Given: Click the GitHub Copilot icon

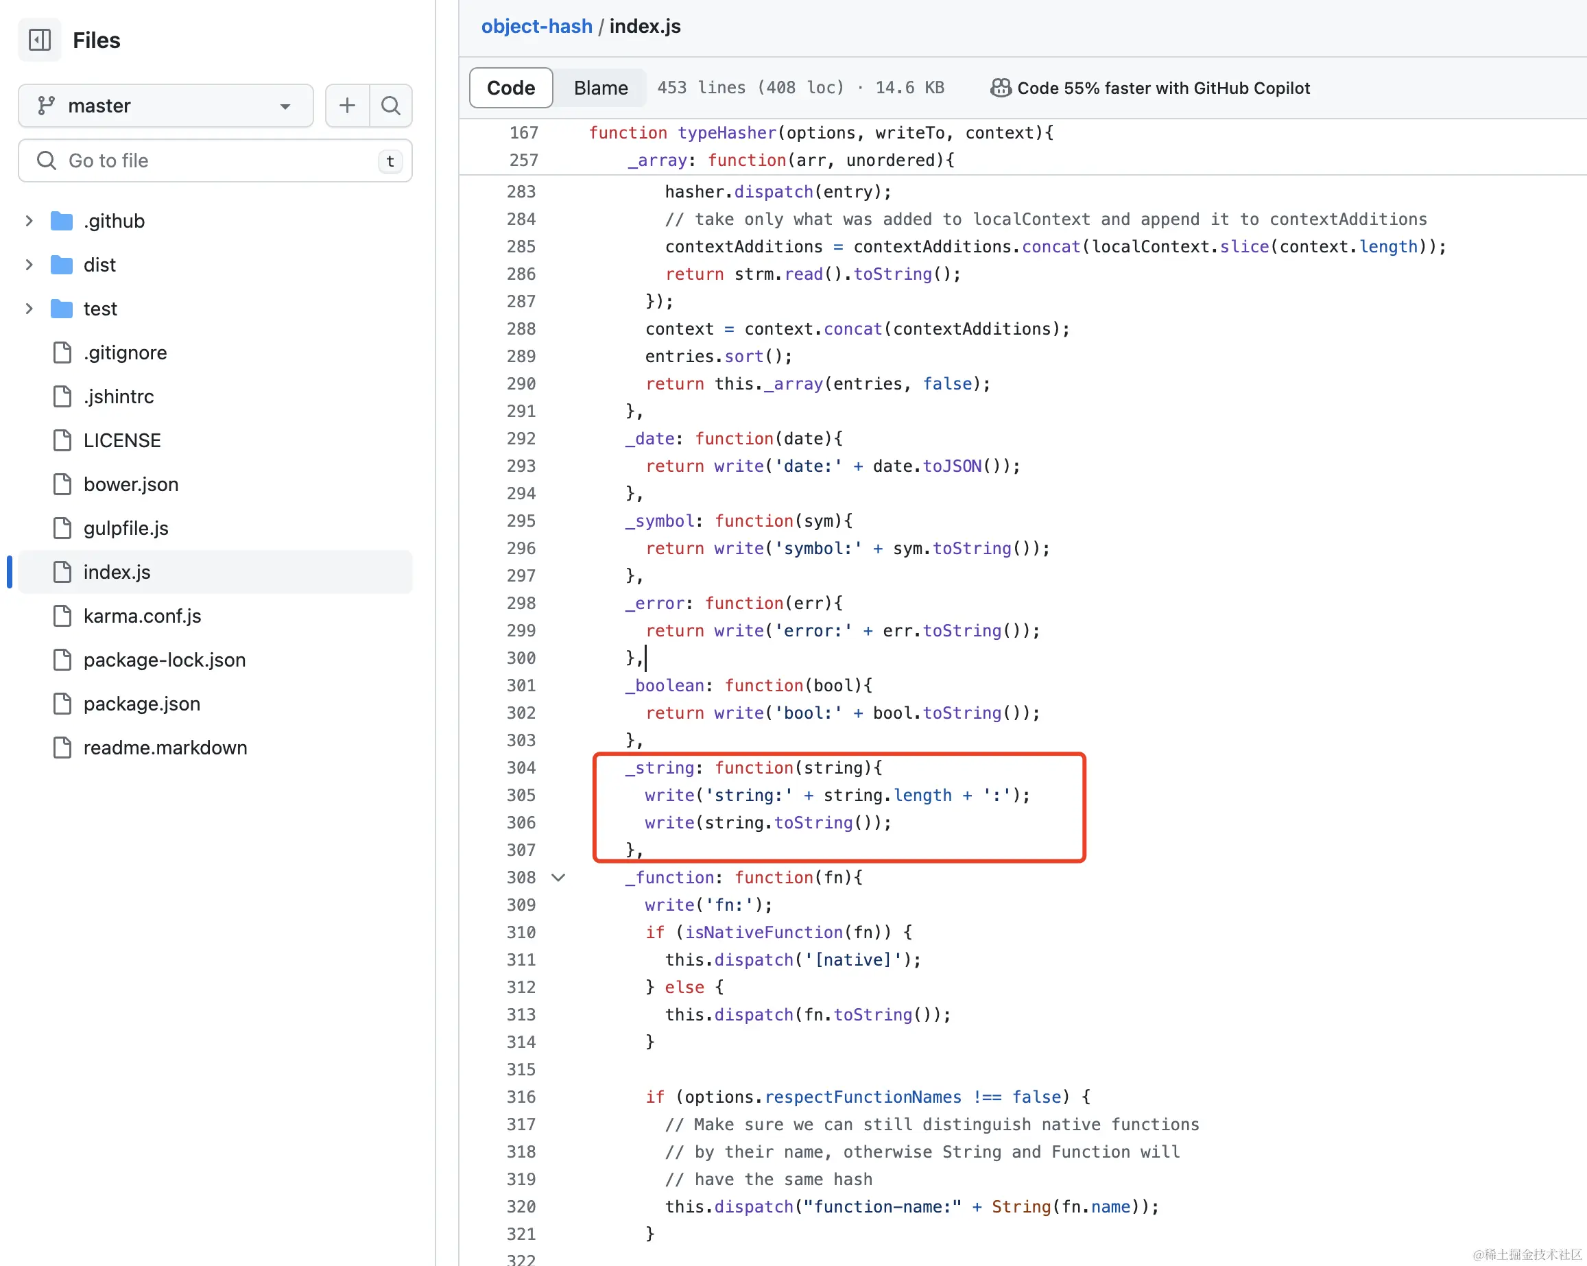Looking at the screenshot, I should pyautogui.click(x=1001, y=88).
